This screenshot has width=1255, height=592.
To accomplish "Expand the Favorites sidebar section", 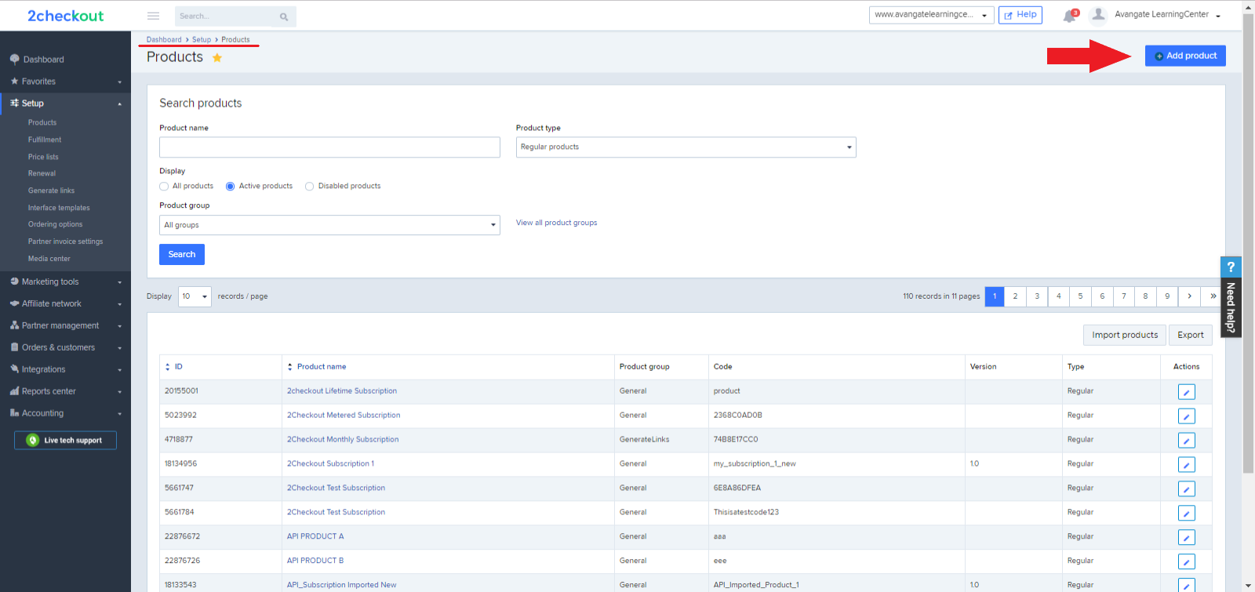I will (x=120, y=82).
